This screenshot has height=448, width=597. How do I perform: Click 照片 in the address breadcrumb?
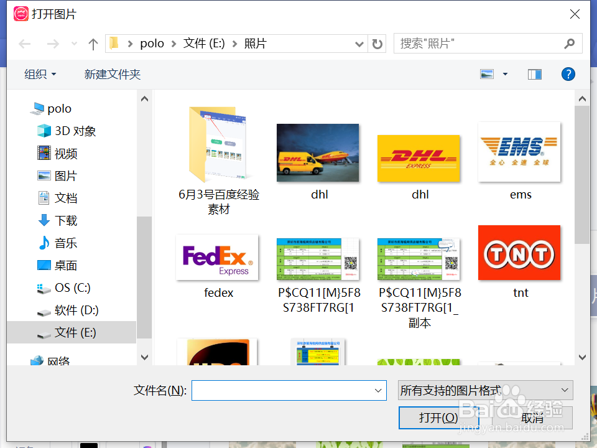click(x=255, y=44)
